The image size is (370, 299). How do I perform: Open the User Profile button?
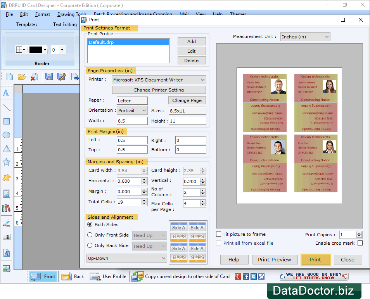(108, 277)
